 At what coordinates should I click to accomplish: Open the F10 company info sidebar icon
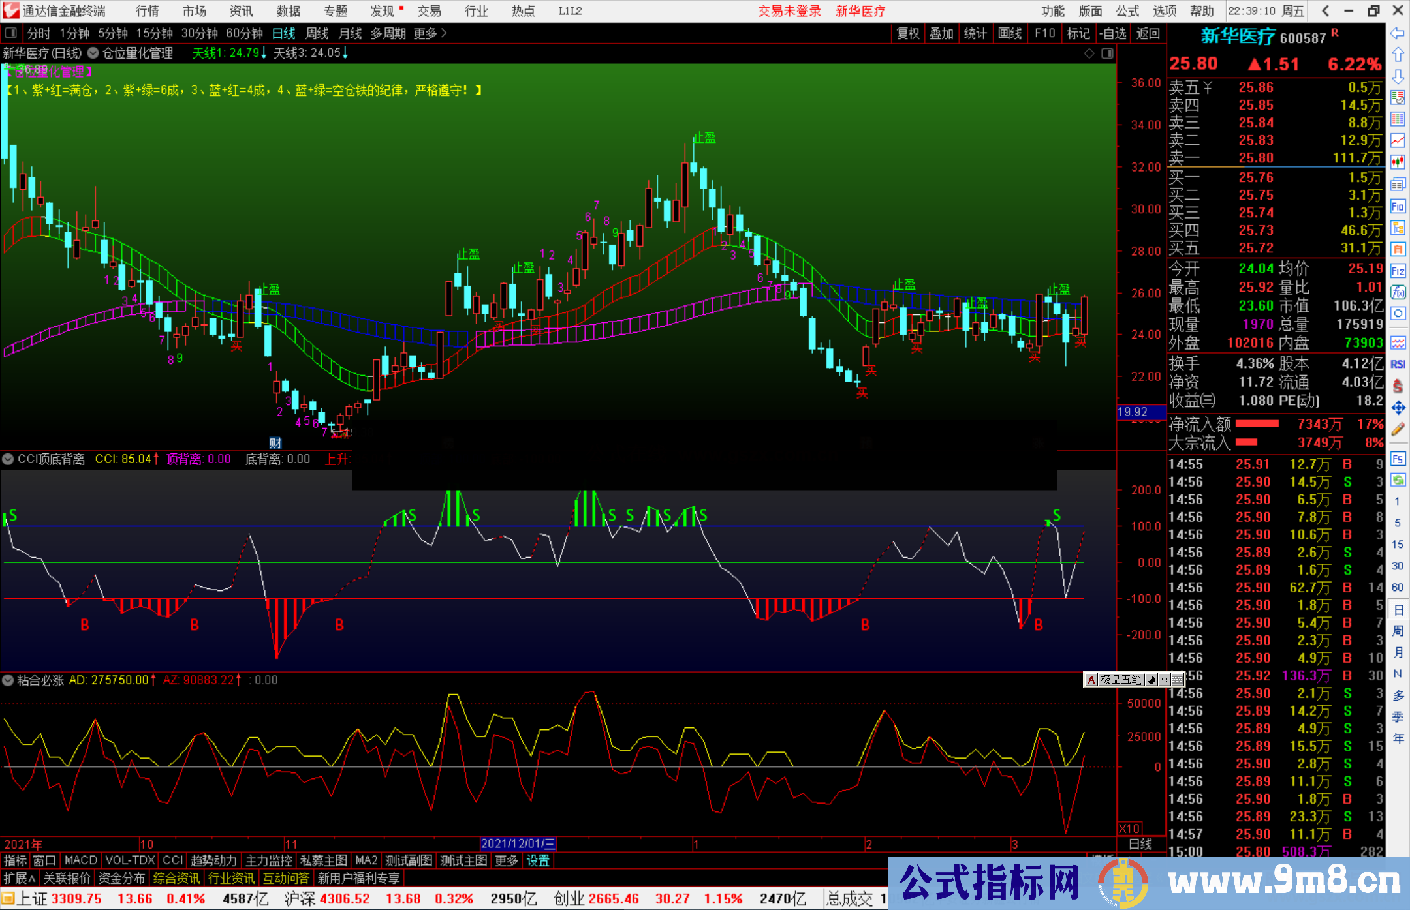[1398, 207]
